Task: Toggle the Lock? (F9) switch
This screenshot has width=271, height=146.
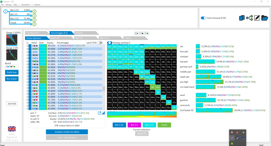Action: (100, 43)
